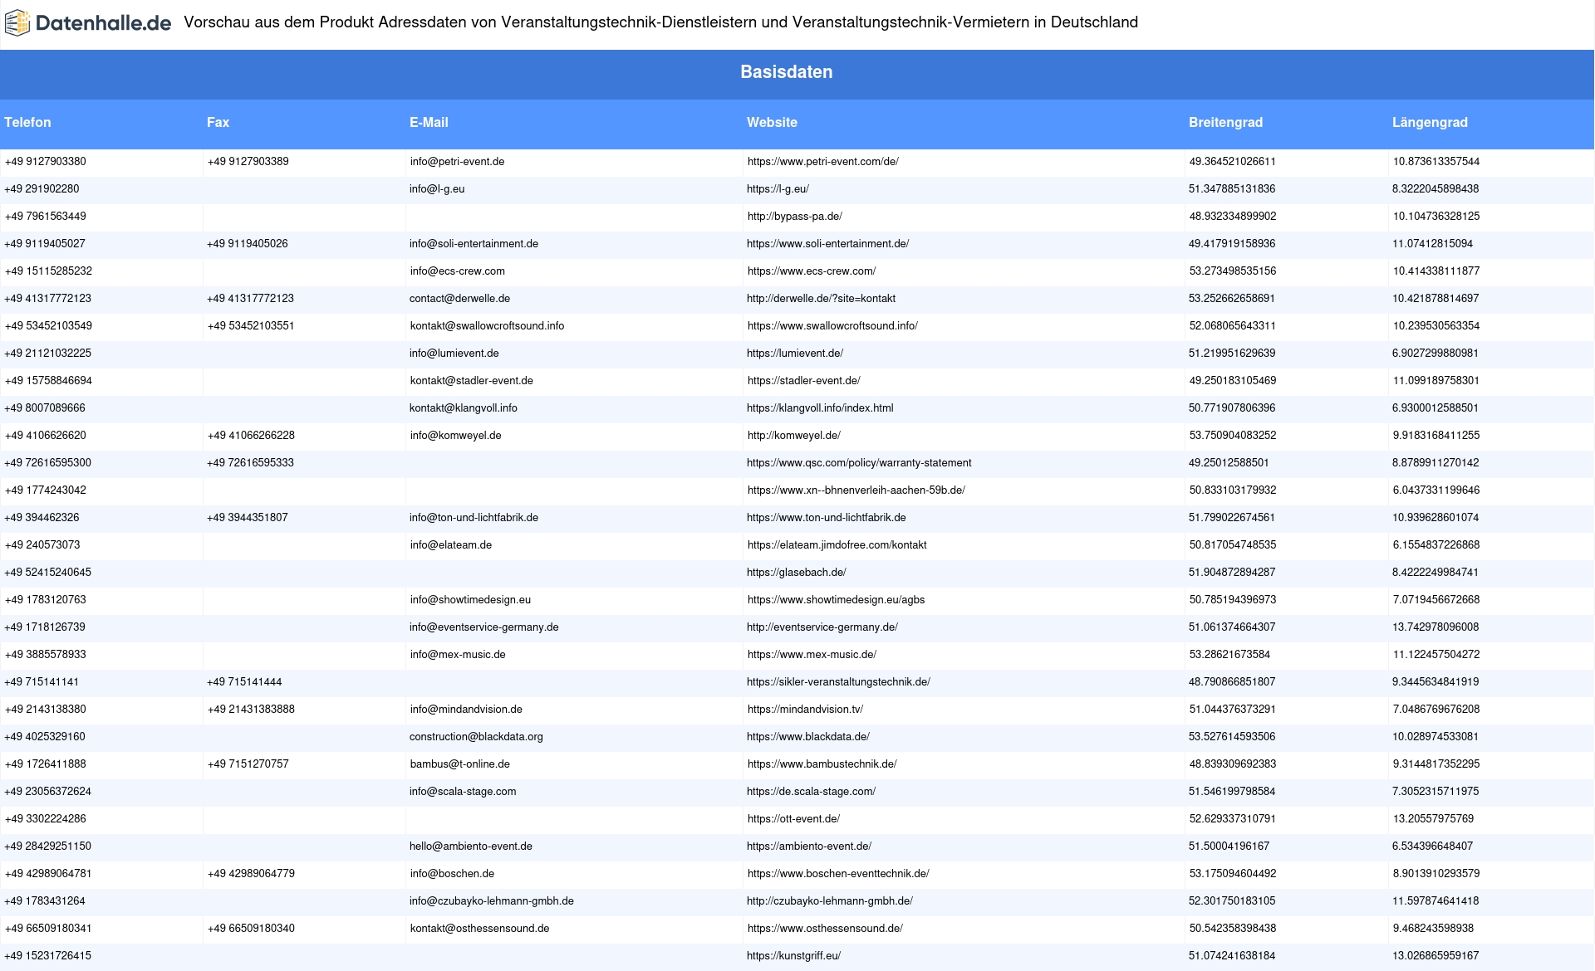
Task: Click fax number +49 9127903389
Action: pyautogui.click(x=248, y=162)
